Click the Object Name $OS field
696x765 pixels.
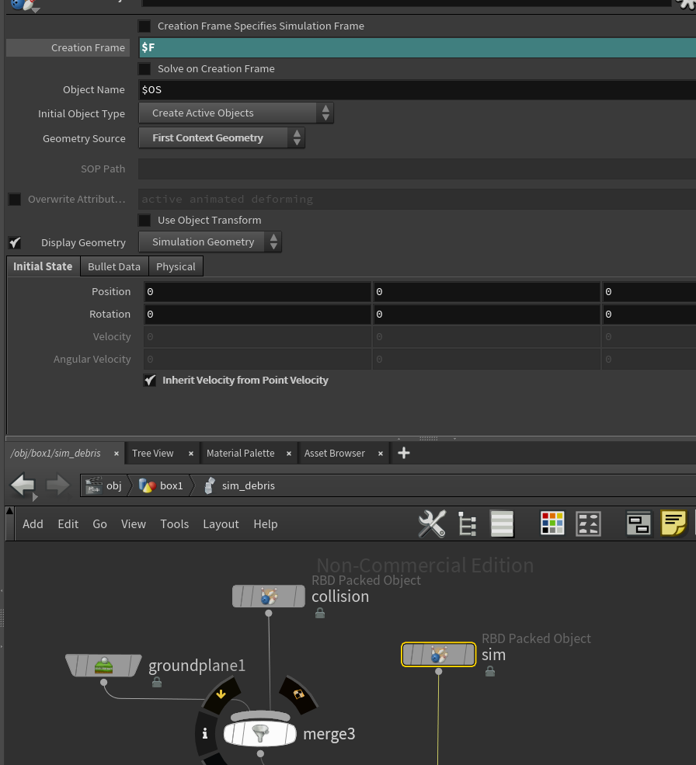pyautogui.click(x=417, y=90)
